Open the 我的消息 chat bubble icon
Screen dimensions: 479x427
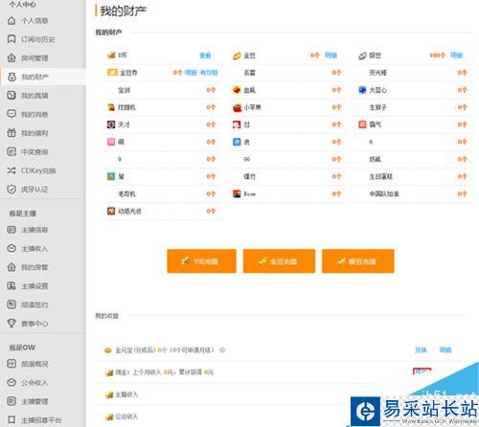[x=11, y=114]
